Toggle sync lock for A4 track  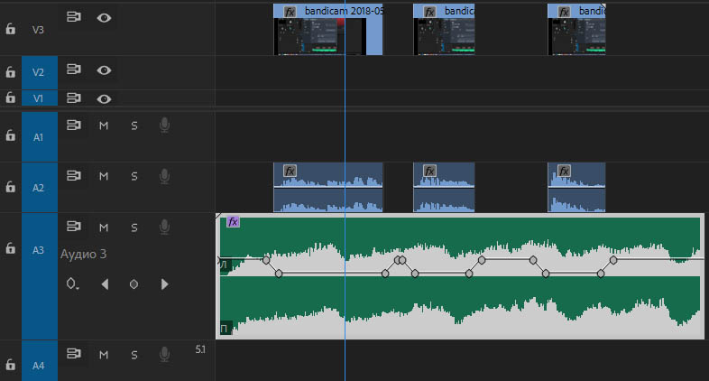click(73, 353)
